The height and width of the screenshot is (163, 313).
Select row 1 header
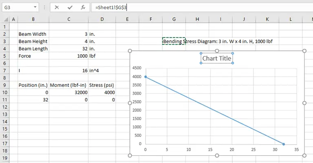(x=5, y=27)
